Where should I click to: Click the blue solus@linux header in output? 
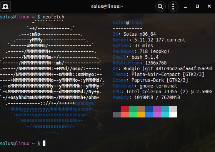coord(127,23)
